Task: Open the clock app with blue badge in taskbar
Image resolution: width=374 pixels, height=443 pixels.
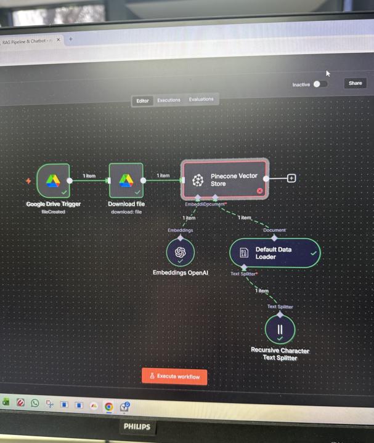Action: point(124,407)
